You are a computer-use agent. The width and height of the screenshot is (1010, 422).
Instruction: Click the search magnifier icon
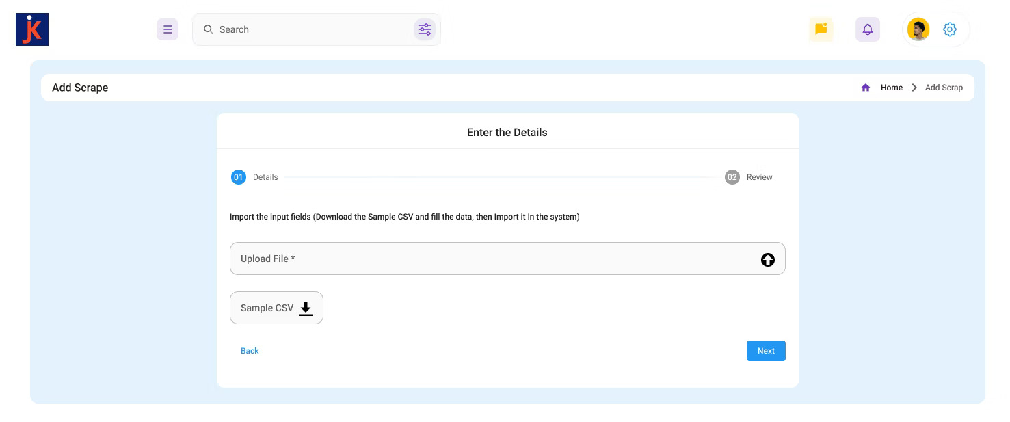point(209,29)
